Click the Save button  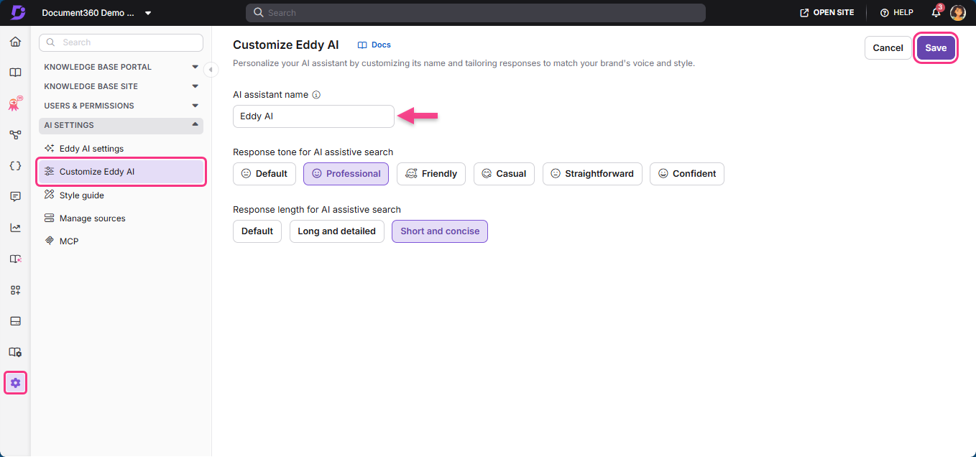pos(936,47)
